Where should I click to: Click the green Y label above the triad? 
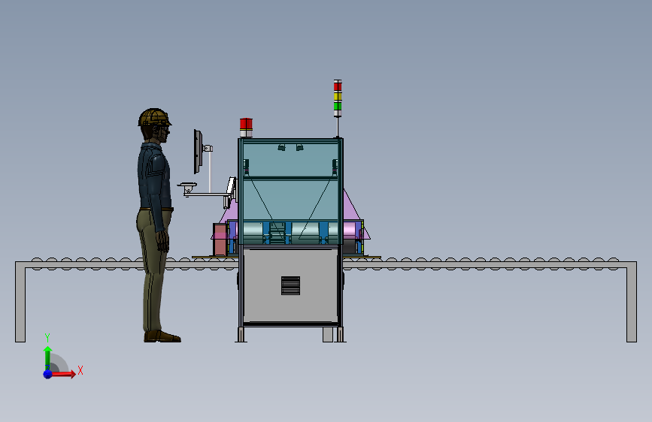coord(47,338)
